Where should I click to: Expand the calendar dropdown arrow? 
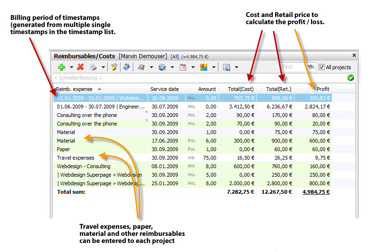[193, 67]
